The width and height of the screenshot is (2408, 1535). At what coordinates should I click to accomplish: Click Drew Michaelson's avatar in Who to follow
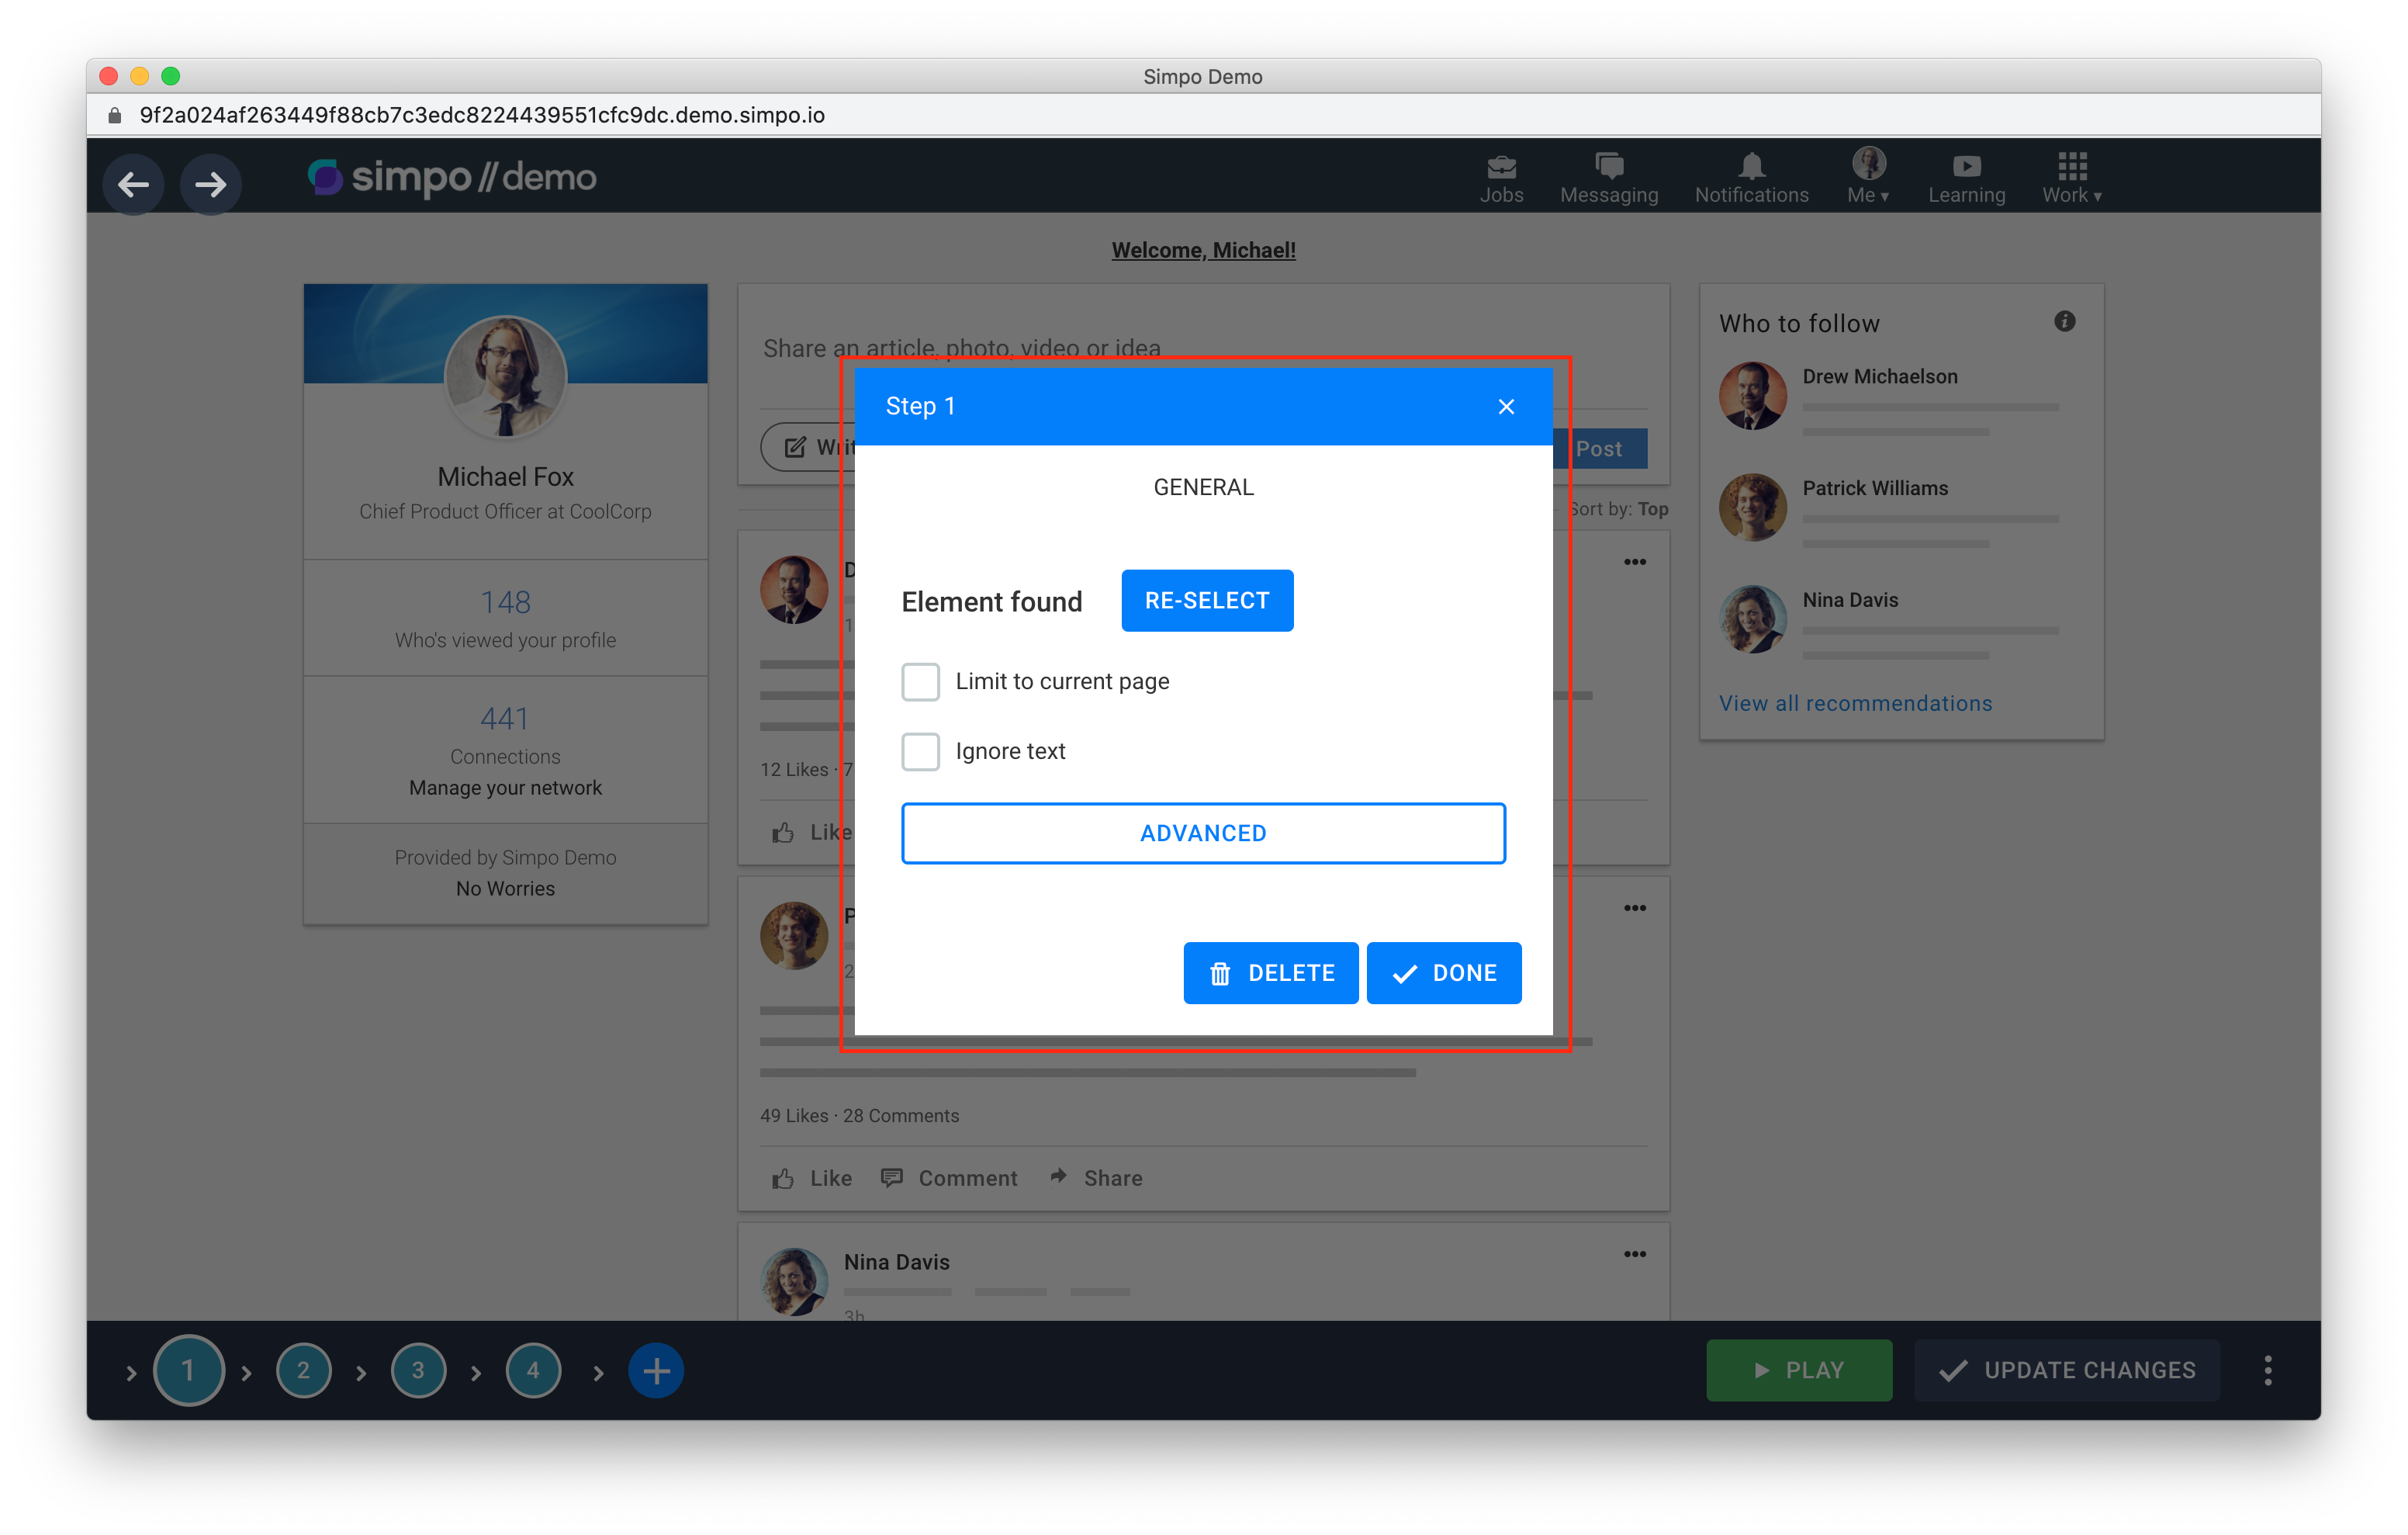(1752, 397)
